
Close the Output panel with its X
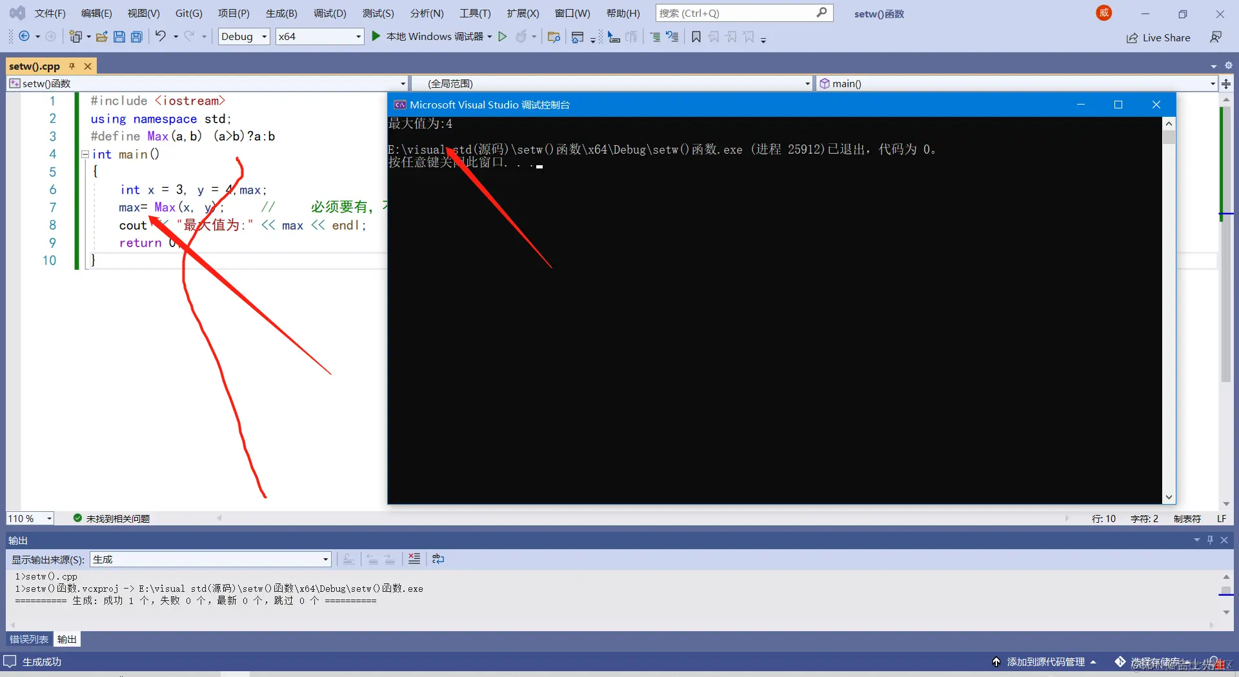(x=1224, y=540)
